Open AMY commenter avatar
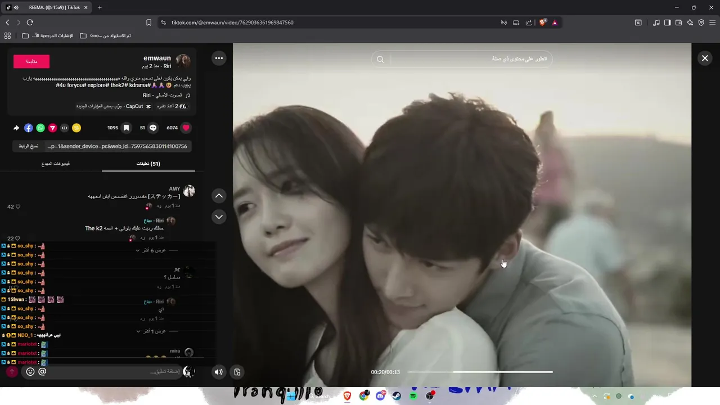Screen dimensions: 720x405 coord(189,191)
